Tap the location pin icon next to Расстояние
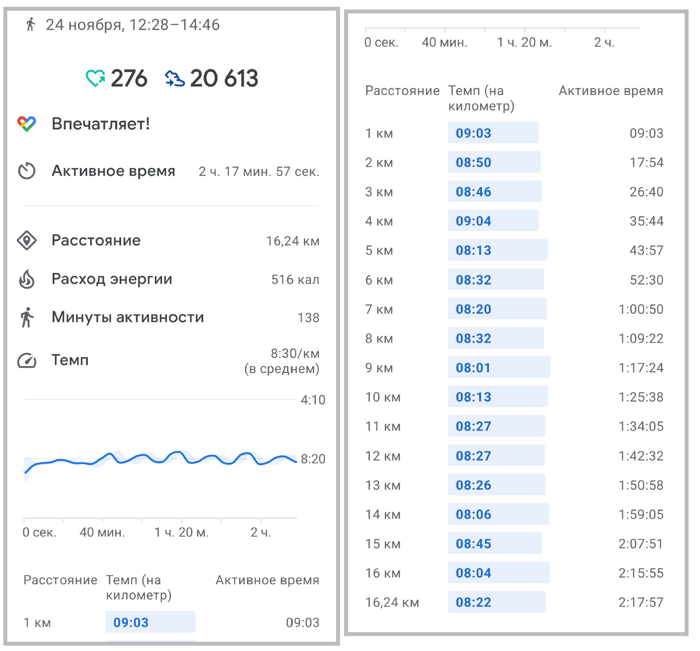Viewport: 700px width, 651px height. coord(27,241)
